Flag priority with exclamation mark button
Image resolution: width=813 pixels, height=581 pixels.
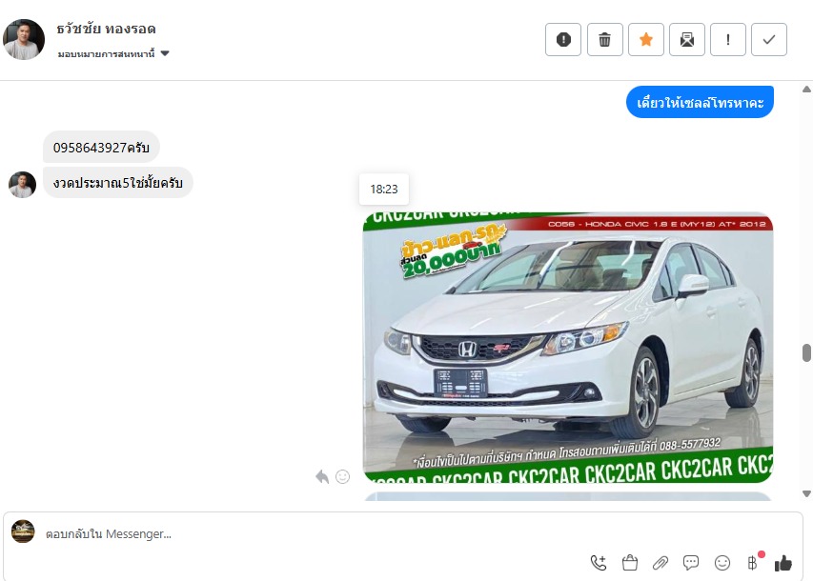(728, 39)
